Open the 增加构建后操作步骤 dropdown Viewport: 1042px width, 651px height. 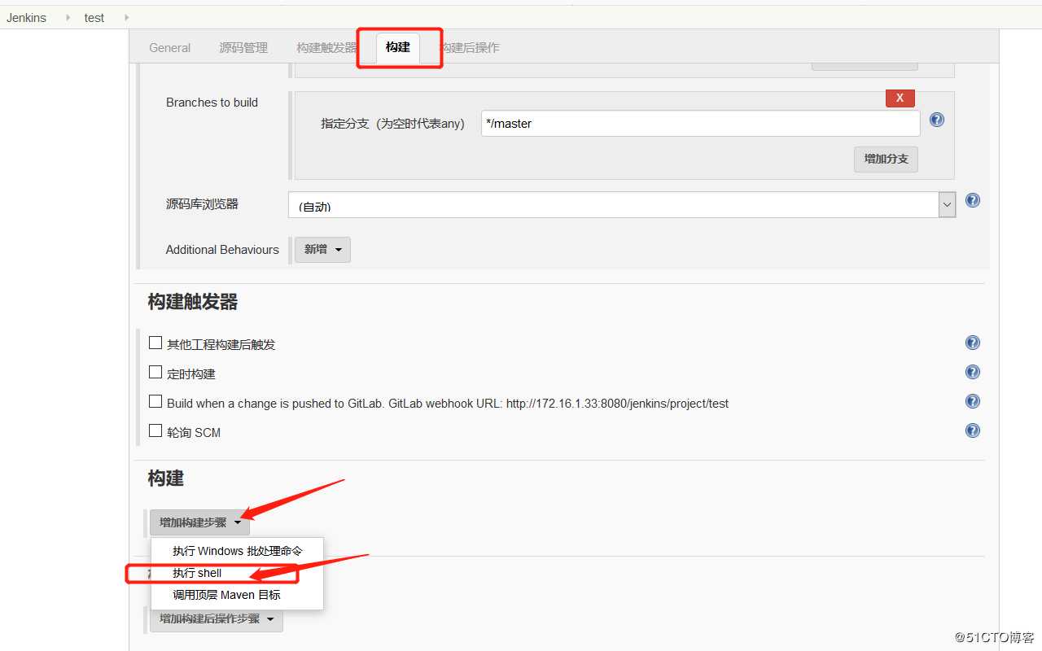pos(217,619)
